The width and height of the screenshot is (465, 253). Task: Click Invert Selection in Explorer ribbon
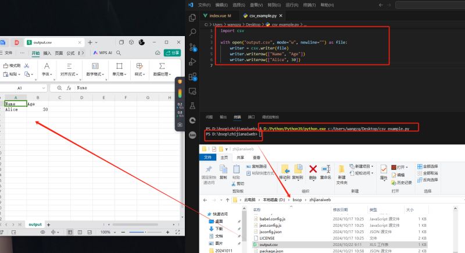(x=427, y=180)
